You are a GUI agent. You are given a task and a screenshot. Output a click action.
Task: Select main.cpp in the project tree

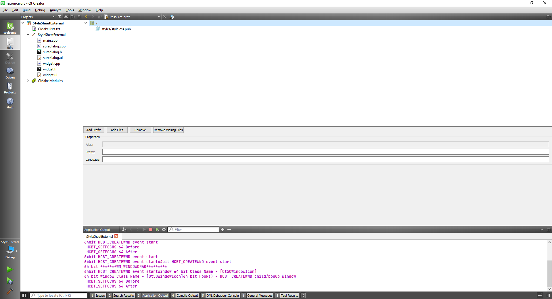50,40
